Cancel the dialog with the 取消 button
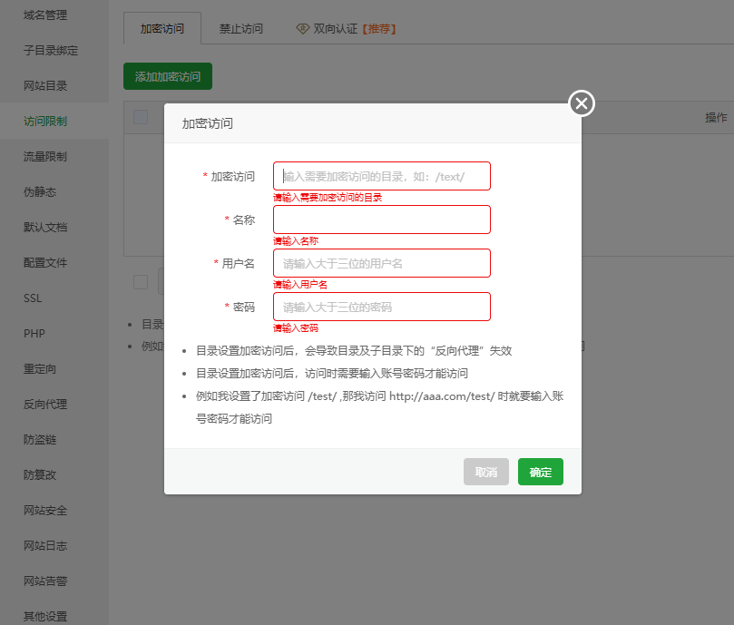The image size is (734, 625). pyautogui.click(x=485, y=472)
